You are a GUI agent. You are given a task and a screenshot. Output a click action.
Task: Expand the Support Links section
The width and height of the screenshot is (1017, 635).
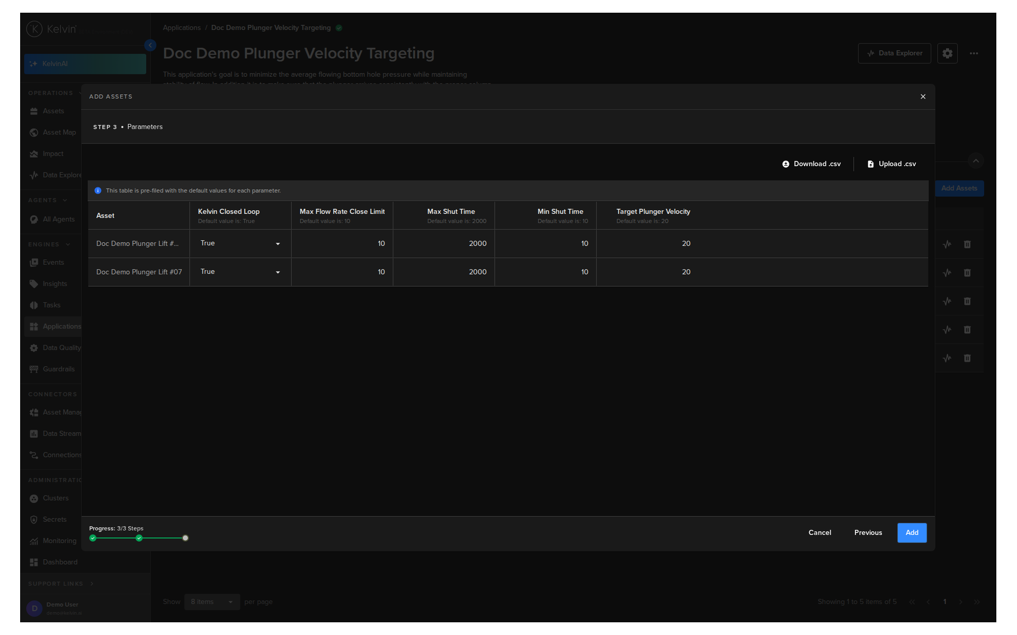(92, 584)
